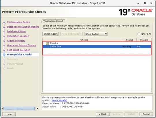Open the more details link
The image size is (156, 118).
coord(59,100)
